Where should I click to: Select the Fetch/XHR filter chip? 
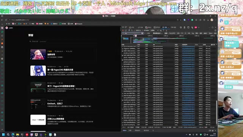(x=172, y=33)
